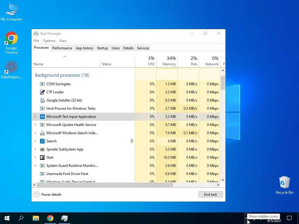
Task: Click the '7.9 MB' memory value
Action: point(171,133)
